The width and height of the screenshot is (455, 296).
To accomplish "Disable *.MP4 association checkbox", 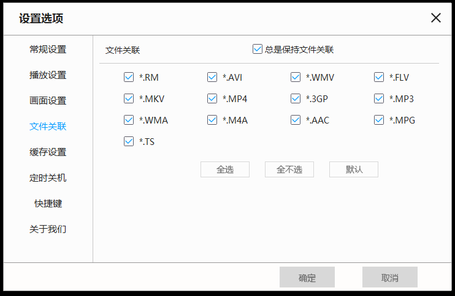I will coord(212,99).
